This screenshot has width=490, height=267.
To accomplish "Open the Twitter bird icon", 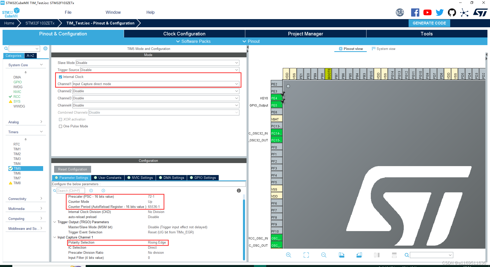I will pos(439,12).
